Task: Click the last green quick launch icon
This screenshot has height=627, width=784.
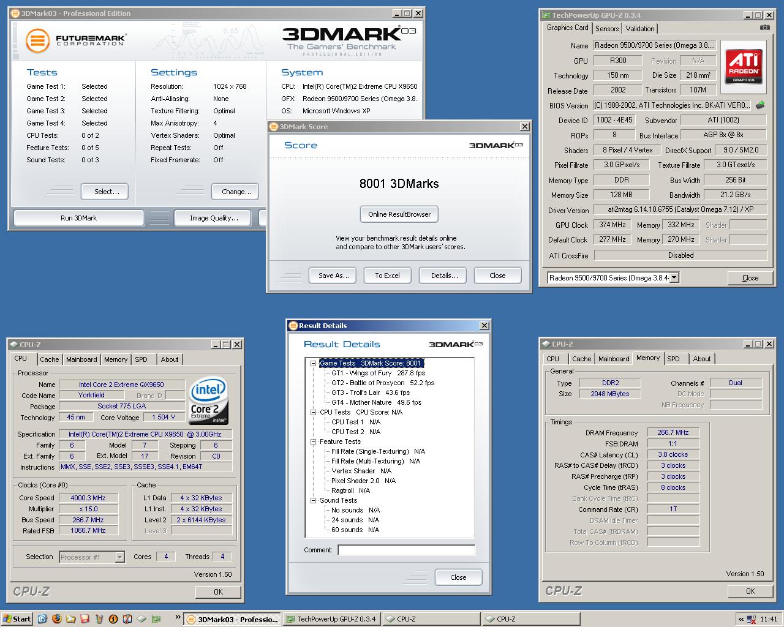Action: pyautogui.click(x=156, y=619)
